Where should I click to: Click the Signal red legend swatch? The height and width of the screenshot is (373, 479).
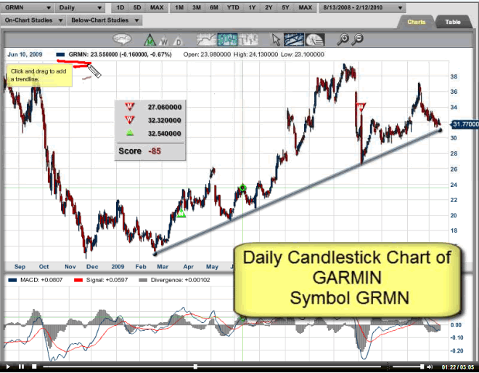point(78,280)
